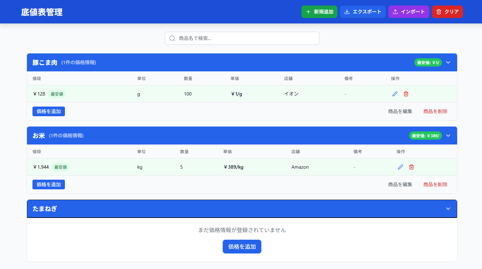Toggle the たまねぎ card chevron
This screenshot has height=269, width=482.
click(448, 209)
